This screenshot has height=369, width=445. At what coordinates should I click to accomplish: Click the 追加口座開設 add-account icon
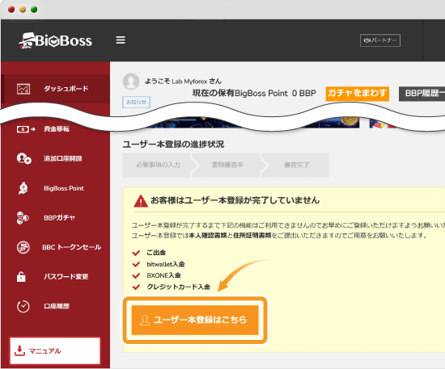tap(23, 158)
